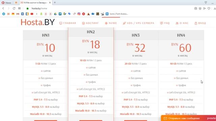
Task: Click '5 Gb NVMe 1.3 диск' row
Action: coord(46,64)
